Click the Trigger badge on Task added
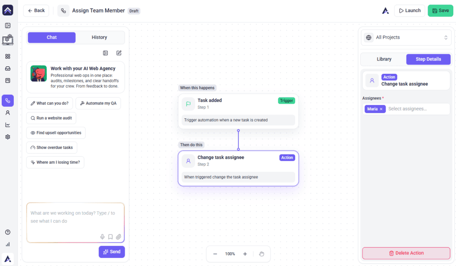Image resolution: width=456 pixels, height=266 pixels. 286,101
